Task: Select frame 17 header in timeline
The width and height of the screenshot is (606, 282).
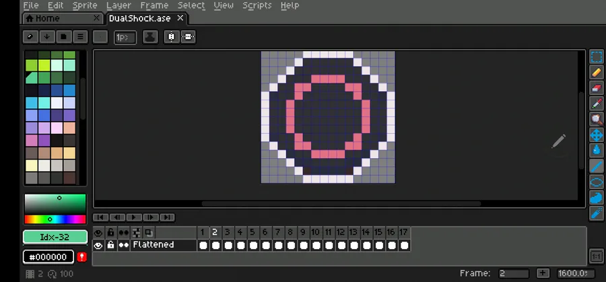Action: click(x=403, y=233)
